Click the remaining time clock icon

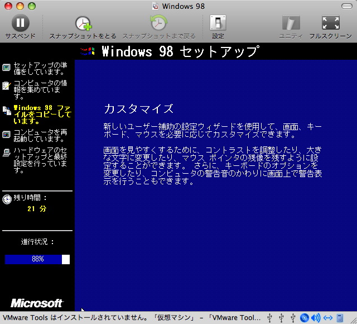[7, 199]
